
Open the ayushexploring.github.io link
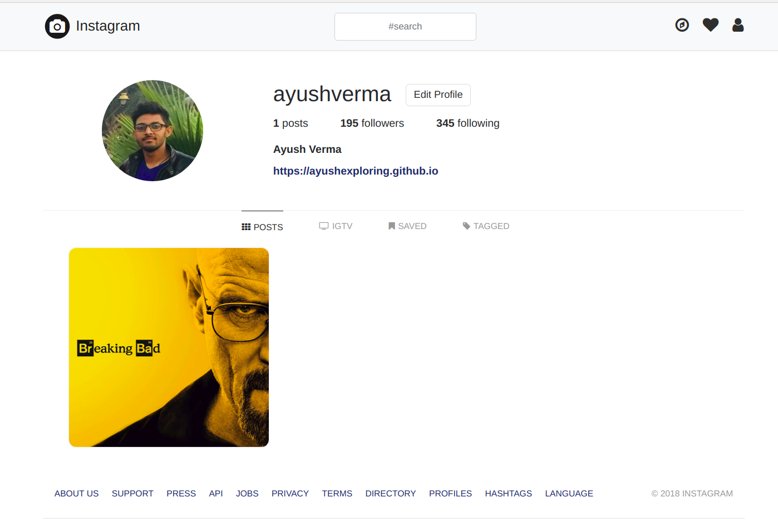[356, 171]
